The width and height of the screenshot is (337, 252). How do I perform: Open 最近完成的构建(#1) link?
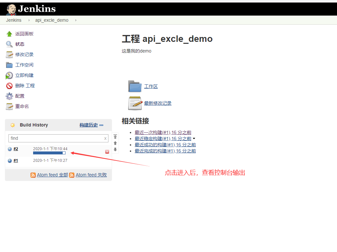point(165,151)
